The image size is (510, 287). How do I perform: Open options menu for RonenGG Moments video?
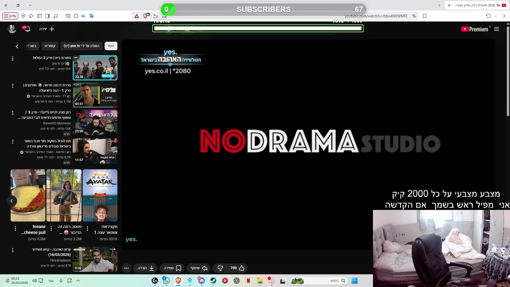[x=13, y=113]
